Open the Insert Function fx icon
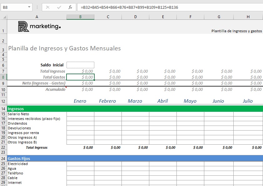Image resolution: width=263 pixels, height=186 pixels. 70,7
